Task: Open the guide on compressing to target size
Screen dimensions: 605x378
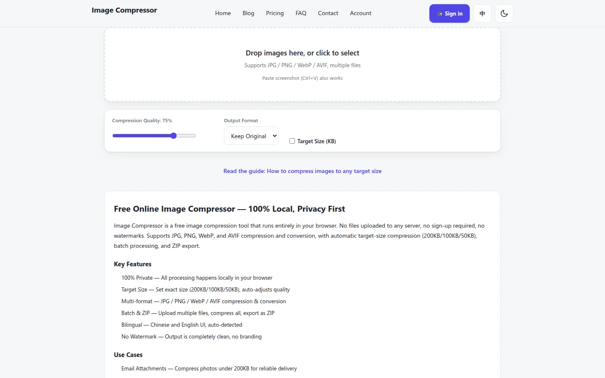Action: click(x=302, y=171)
